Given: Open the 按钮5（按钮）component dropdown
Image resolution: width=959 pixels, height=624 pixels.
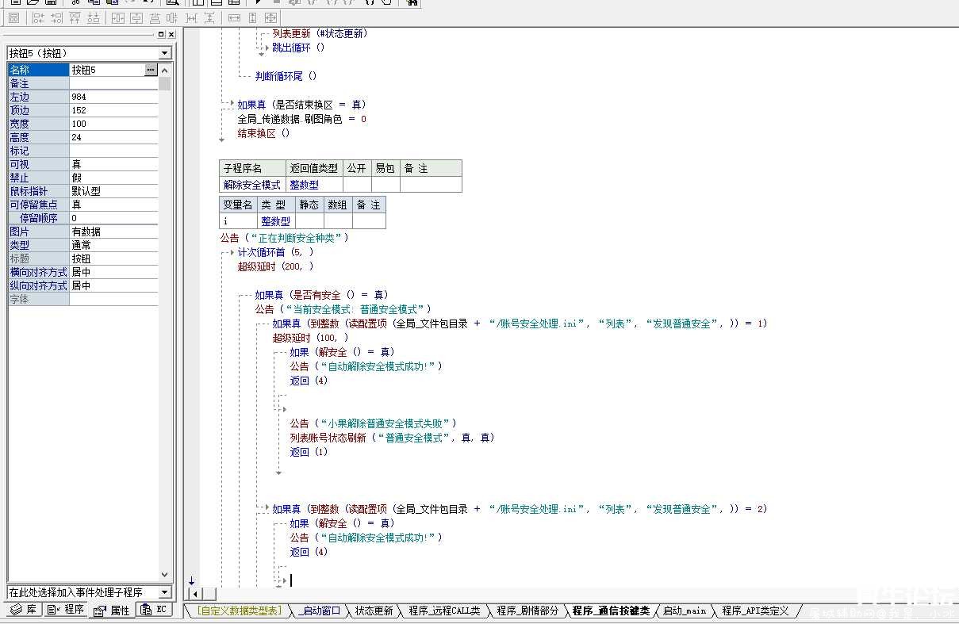Looking at the screenshot, I should point(165,53).
